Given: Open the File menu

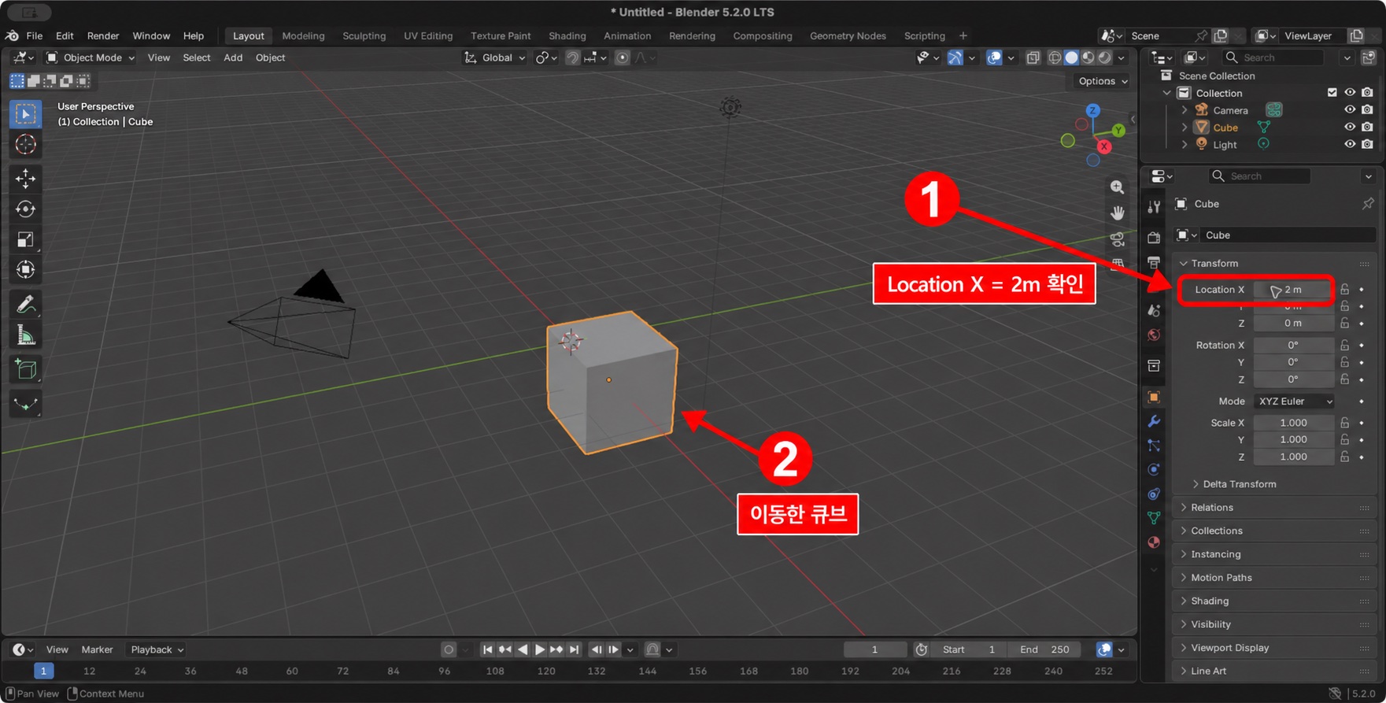Looking at the screenshot, I should point(35,35).
